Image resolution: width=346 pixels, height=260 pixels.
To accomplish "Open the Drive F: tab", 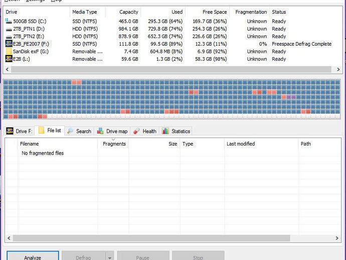I will point(20,131).
